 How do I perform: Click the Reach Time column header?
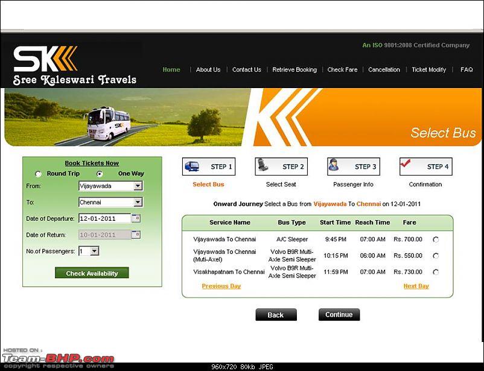(372, 223)
